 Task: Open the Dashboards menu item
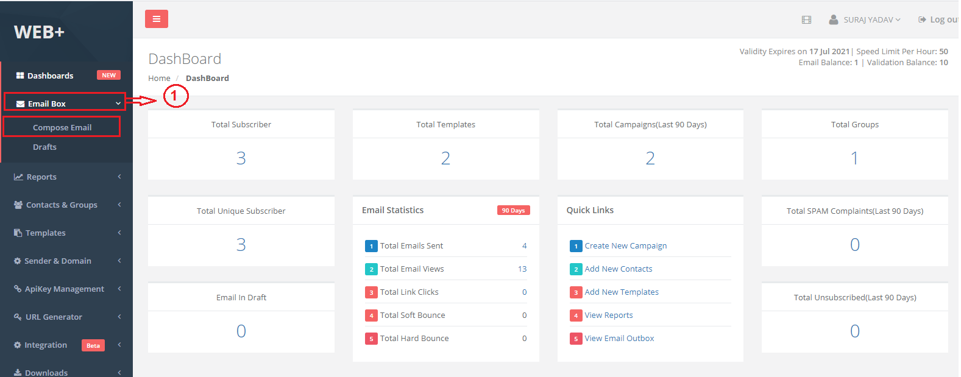click(x=50, y=76)
